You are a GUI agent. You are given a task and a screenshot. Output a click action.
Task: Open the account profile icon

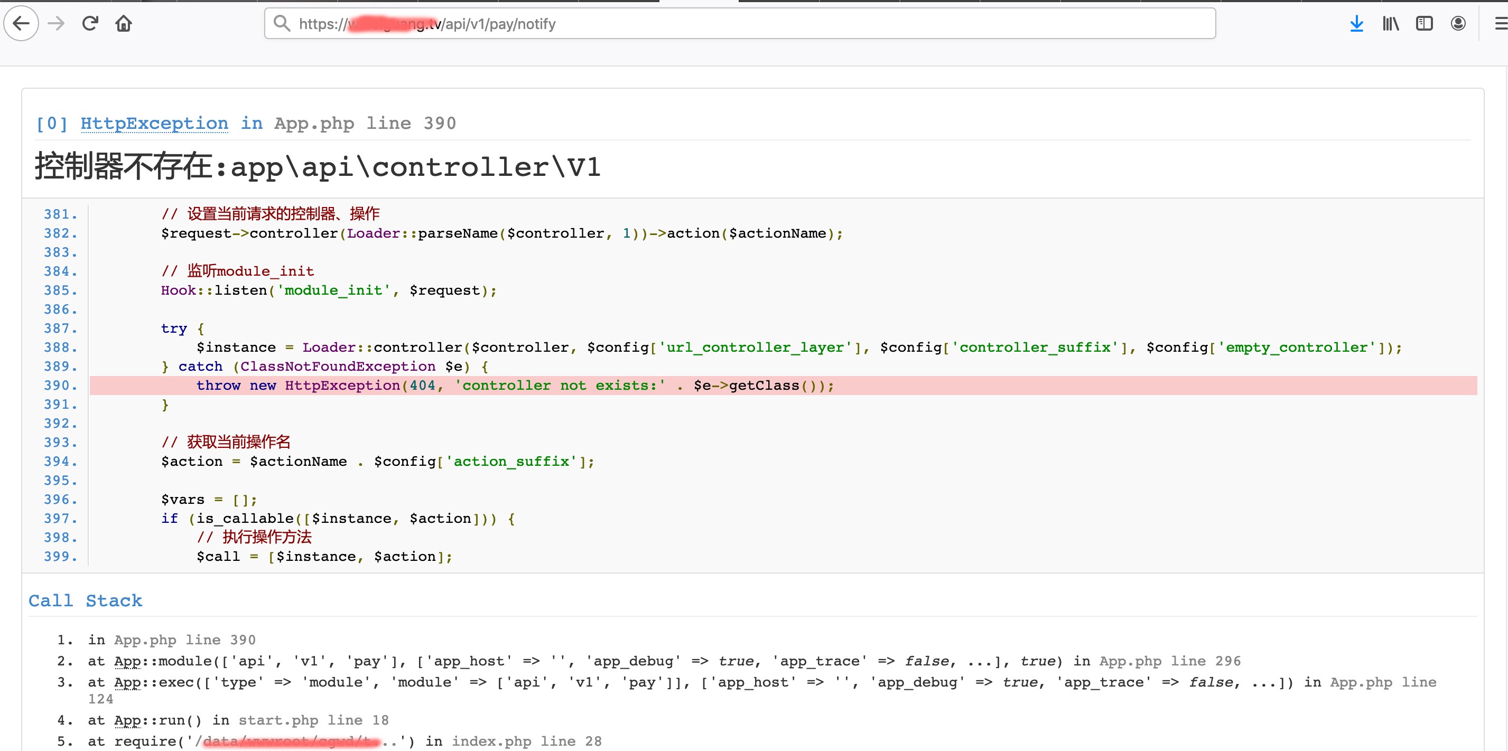pyautogui.click(x=1458, y=23)
